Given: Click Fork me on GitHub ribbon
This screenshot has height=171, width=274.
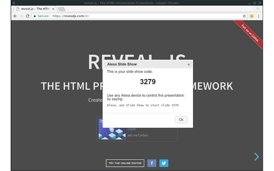Looking at the screenshot, I should click(x=250, y=33).
